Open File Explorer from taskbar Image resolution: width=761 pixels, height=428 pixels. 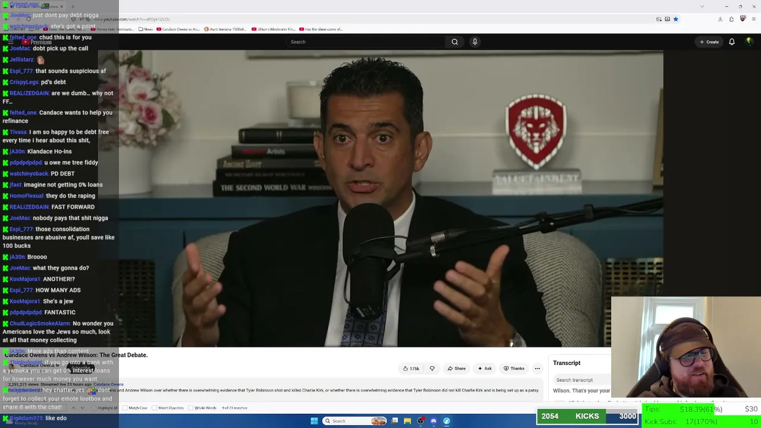(x=407, y=421)
